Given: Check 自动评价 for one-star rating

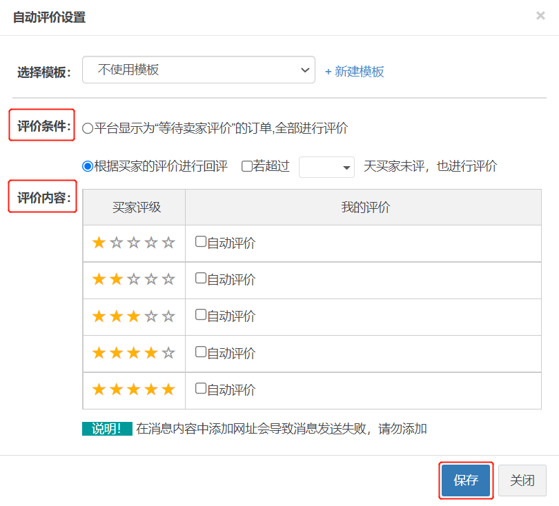Looking at the screenshot, I should point(201,241).
